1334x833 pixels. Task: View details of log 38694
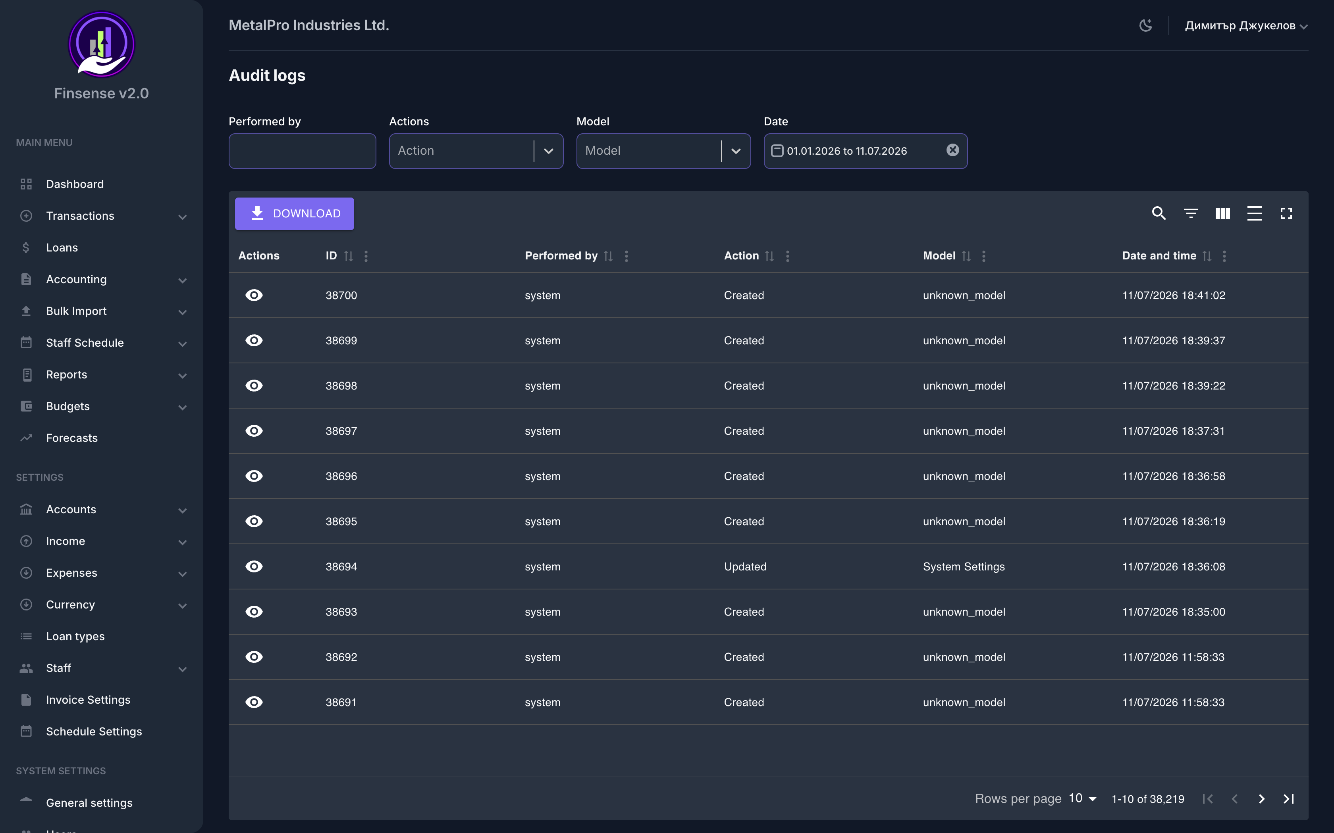pyautogui.click(x=254, y=566)
